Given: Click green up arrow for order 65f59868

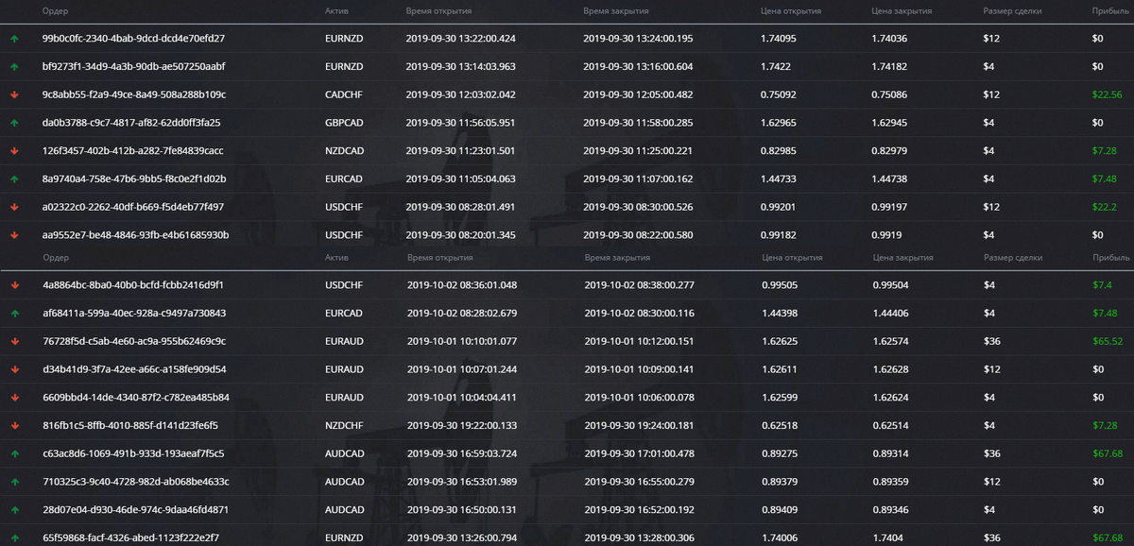Looking at the screenshot, I should click(14, 537).
